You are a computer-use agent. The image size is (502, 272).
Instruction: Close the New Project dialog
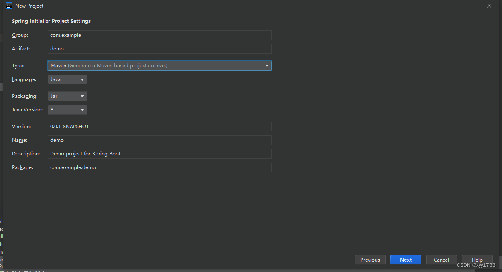point(489,6)
